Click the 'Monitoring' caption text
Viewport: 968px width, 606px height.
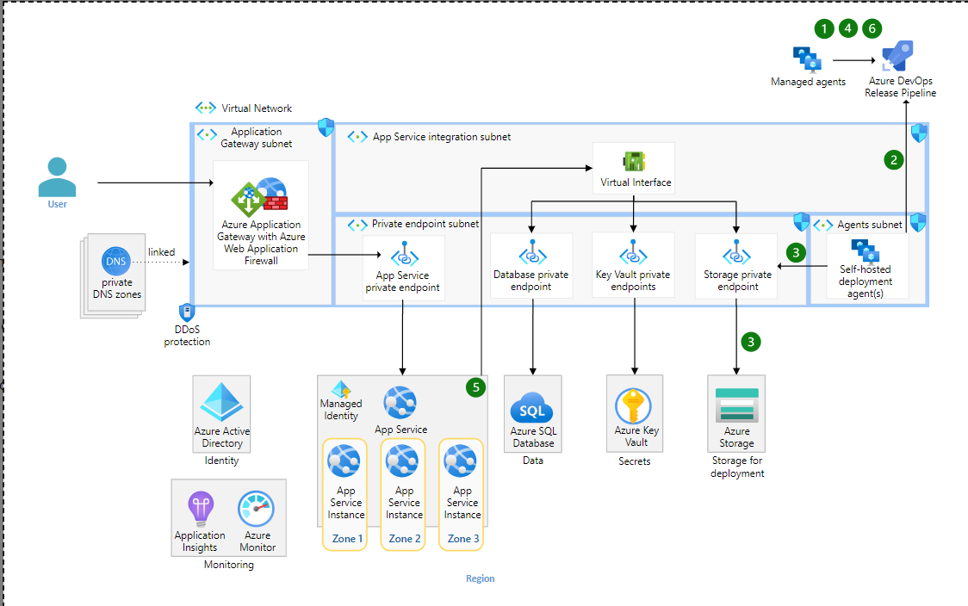click(x=228, y=565)
